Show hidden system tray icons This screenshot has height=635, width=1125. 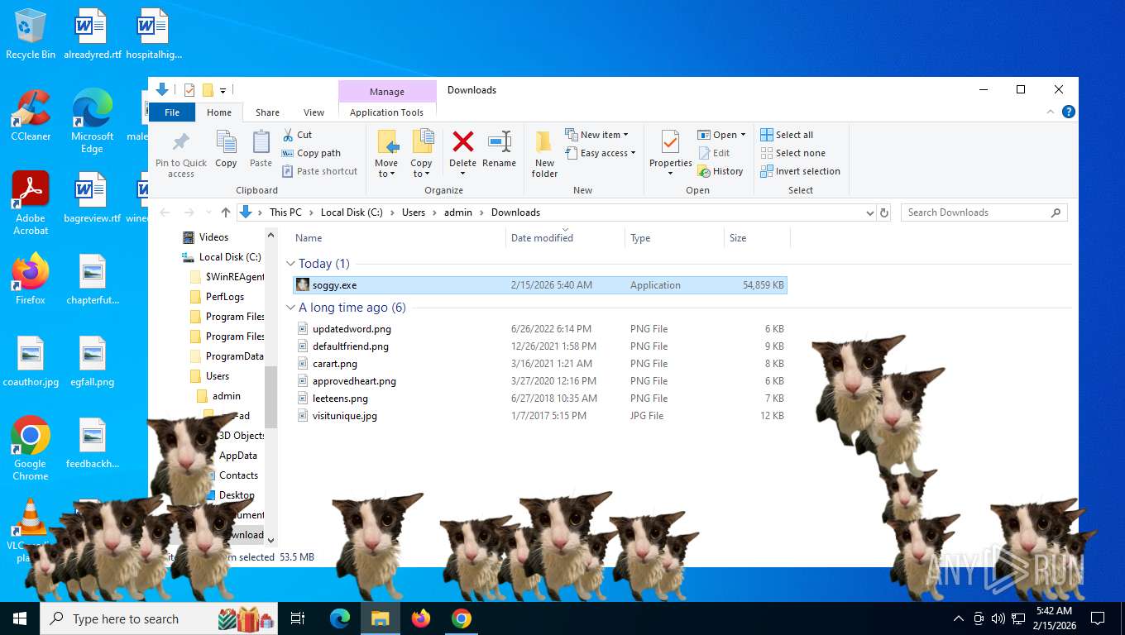[959, 618]
